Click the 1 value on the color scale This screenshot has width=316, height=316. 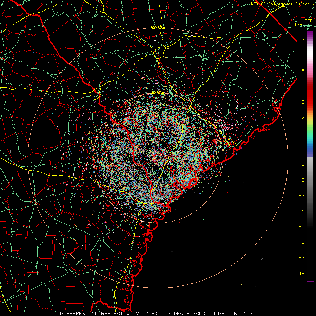coord(303,133)
